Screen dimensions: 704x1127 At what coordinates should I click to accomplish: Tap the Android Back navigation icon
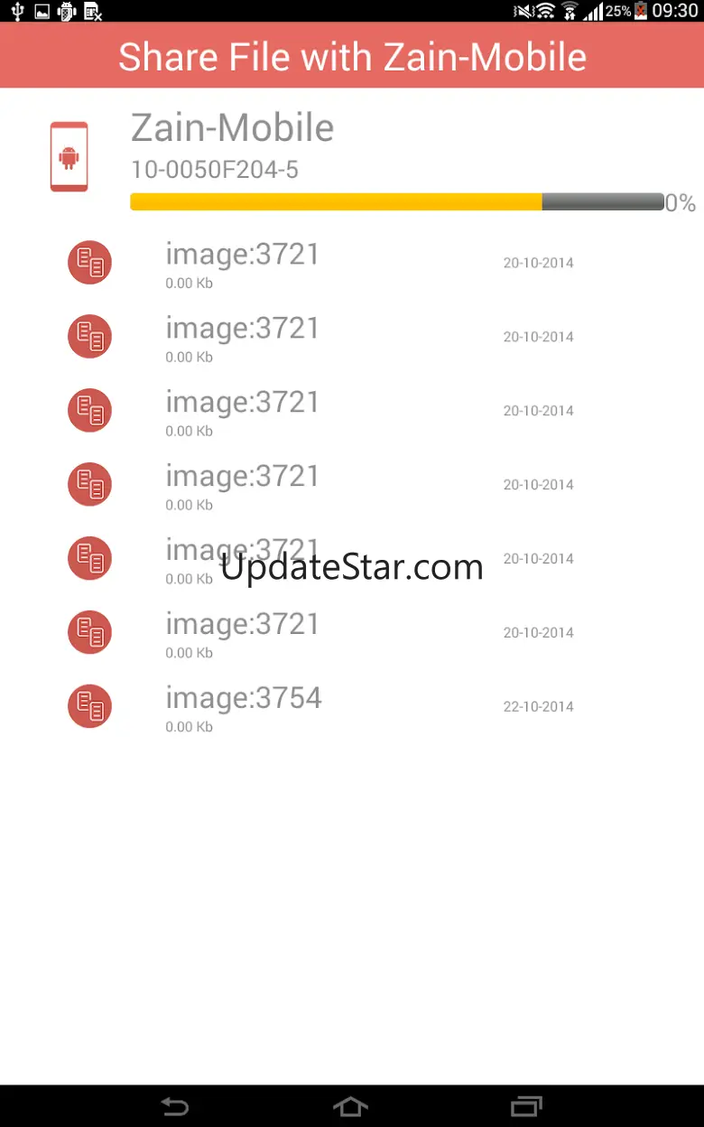coord(174,1106)
